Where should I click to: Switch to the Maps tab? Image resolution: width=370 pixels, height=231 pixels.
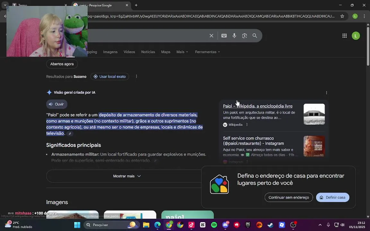[x=166, y=52]
